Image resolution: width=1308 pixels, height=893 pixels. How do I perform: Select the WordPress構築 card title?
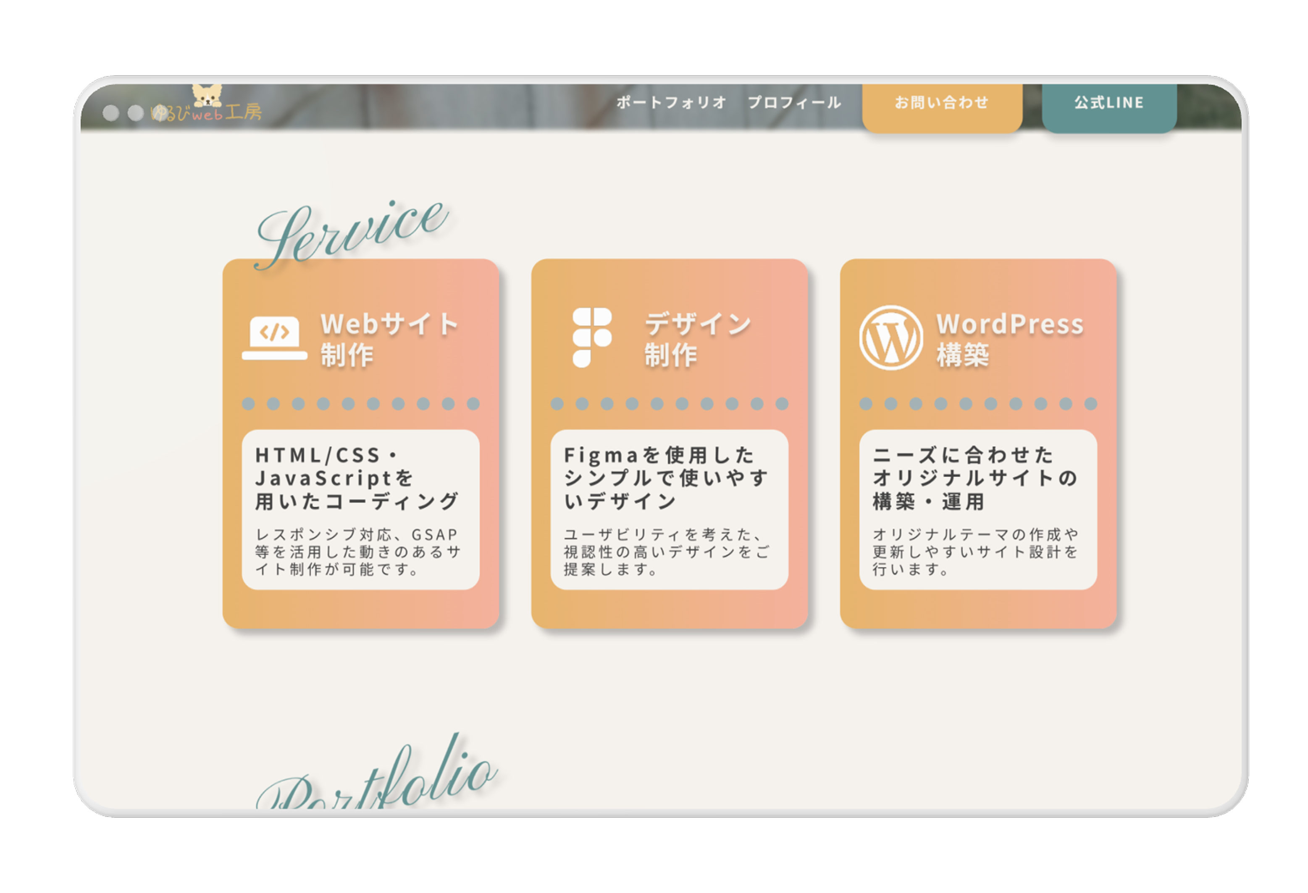(1009, 339)
